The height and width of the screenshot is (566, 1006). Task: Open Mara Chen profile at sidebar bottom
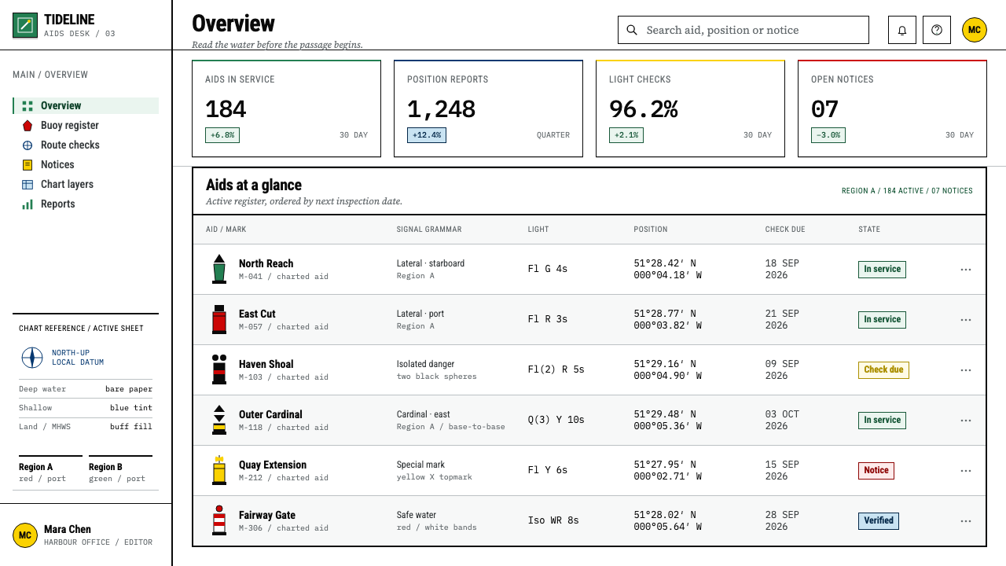point(86,535)
